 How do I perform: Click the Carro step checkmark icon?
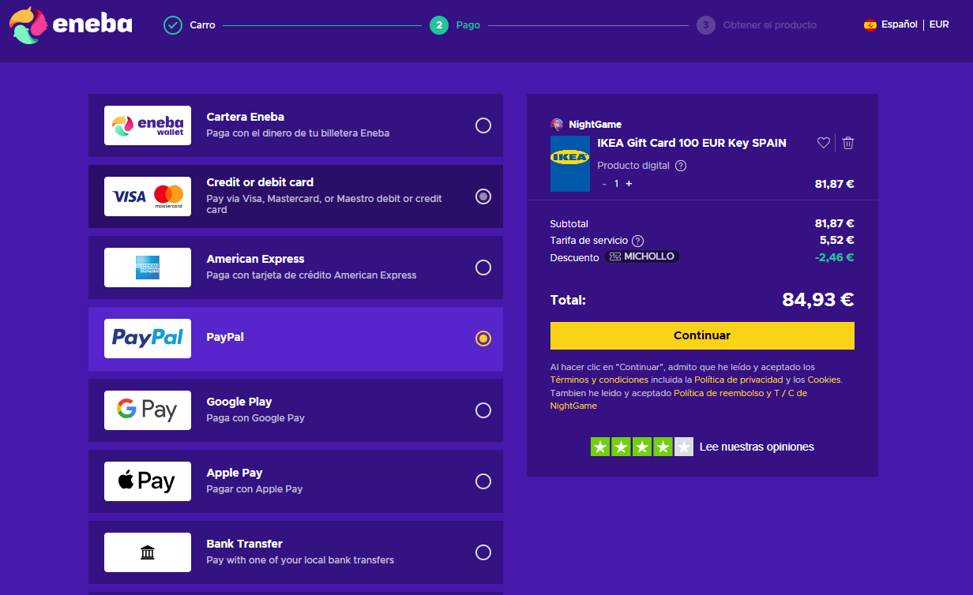coord(173,25)
